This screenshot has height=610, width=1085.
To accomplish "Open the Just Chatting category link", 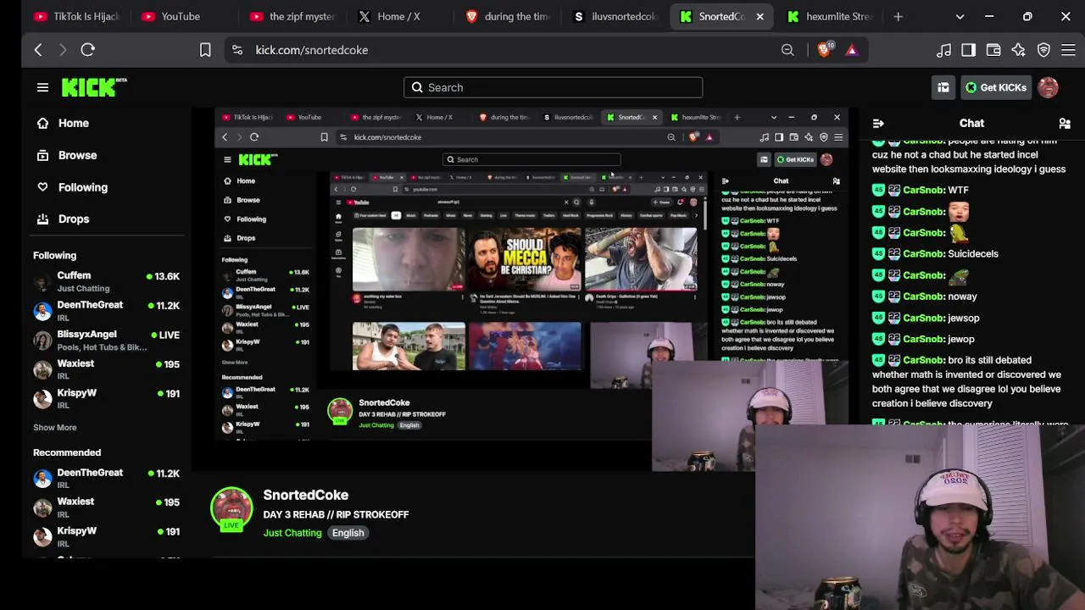I will pos(292,533).
